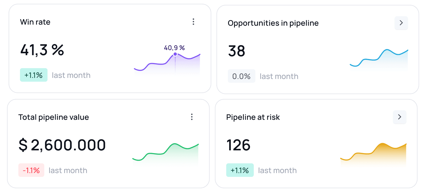Expand the Opportunities in pipeline chevron arrow
This screenshot has width=426, height=192.
[x=401, y=23]
